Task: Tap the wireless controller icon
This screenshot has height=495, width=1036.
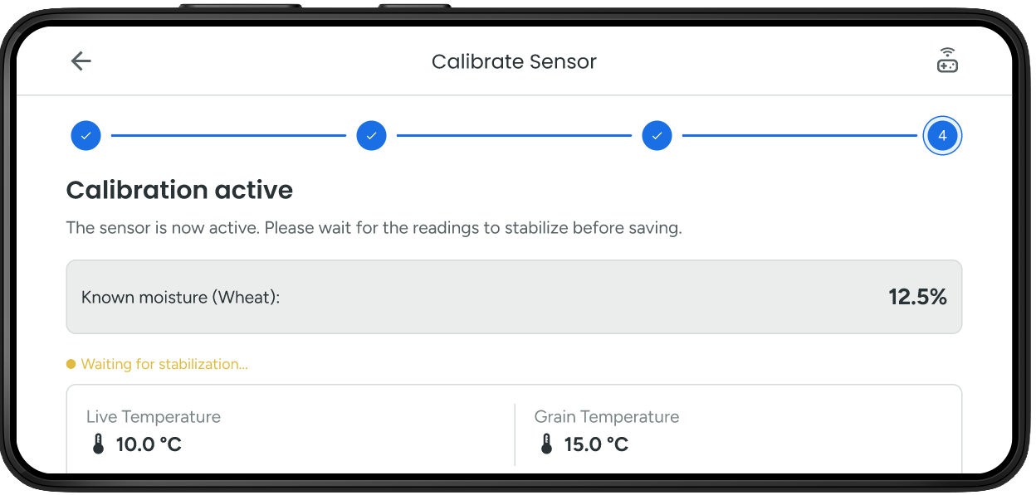Action: [x=947, y=61]
